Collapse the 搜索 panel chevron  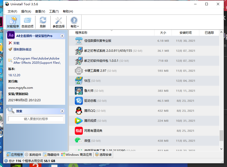[62, 111]
